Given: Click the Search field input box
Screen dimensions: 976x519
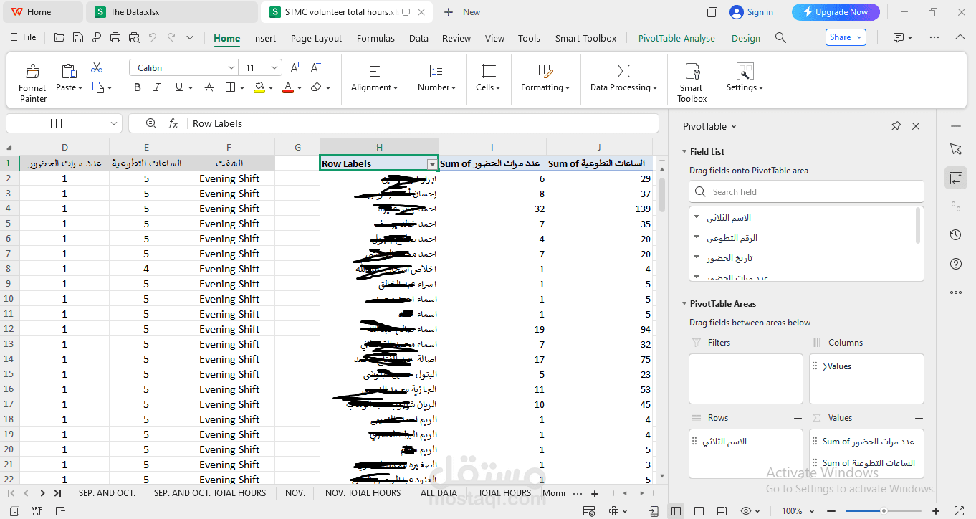Looking at the screenshot, I should point(806,192).
